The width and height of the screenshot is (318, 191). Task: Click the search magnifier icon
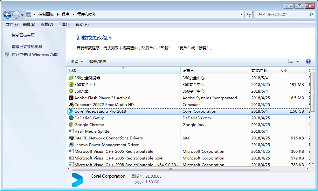tap(311, 14)
